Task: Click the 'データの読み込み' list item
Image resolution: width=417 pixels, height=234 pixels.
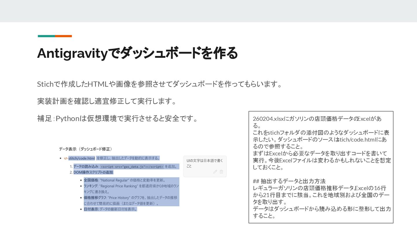Action: point(126,166)
